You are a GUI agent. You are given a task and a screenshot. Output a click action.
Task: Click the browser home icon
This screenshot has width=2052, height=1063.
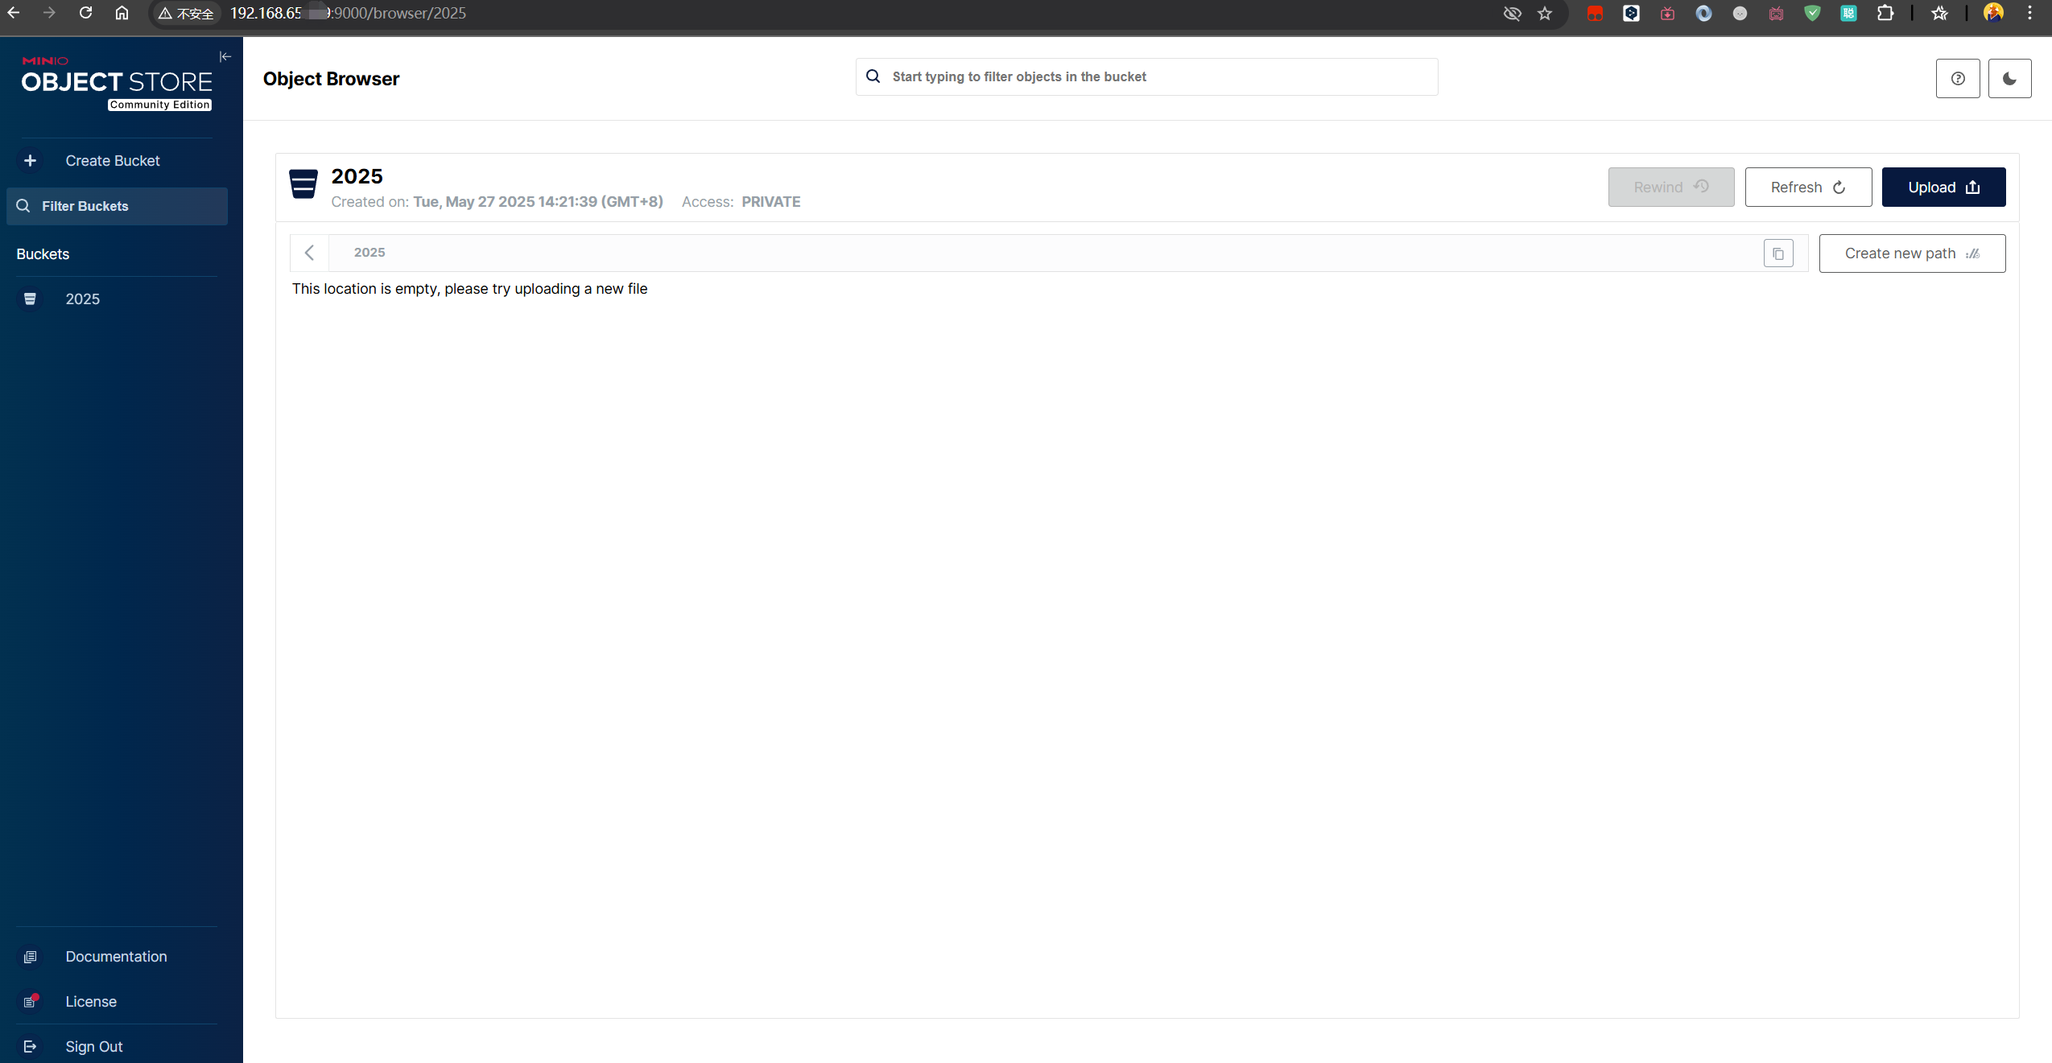pyautogui.click(x=122, y=13)
